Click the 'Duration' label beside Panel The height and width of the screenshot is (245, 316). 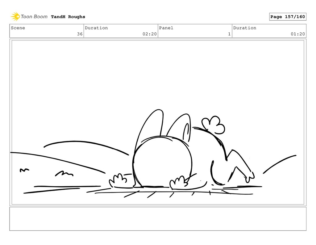pos(245,28)
